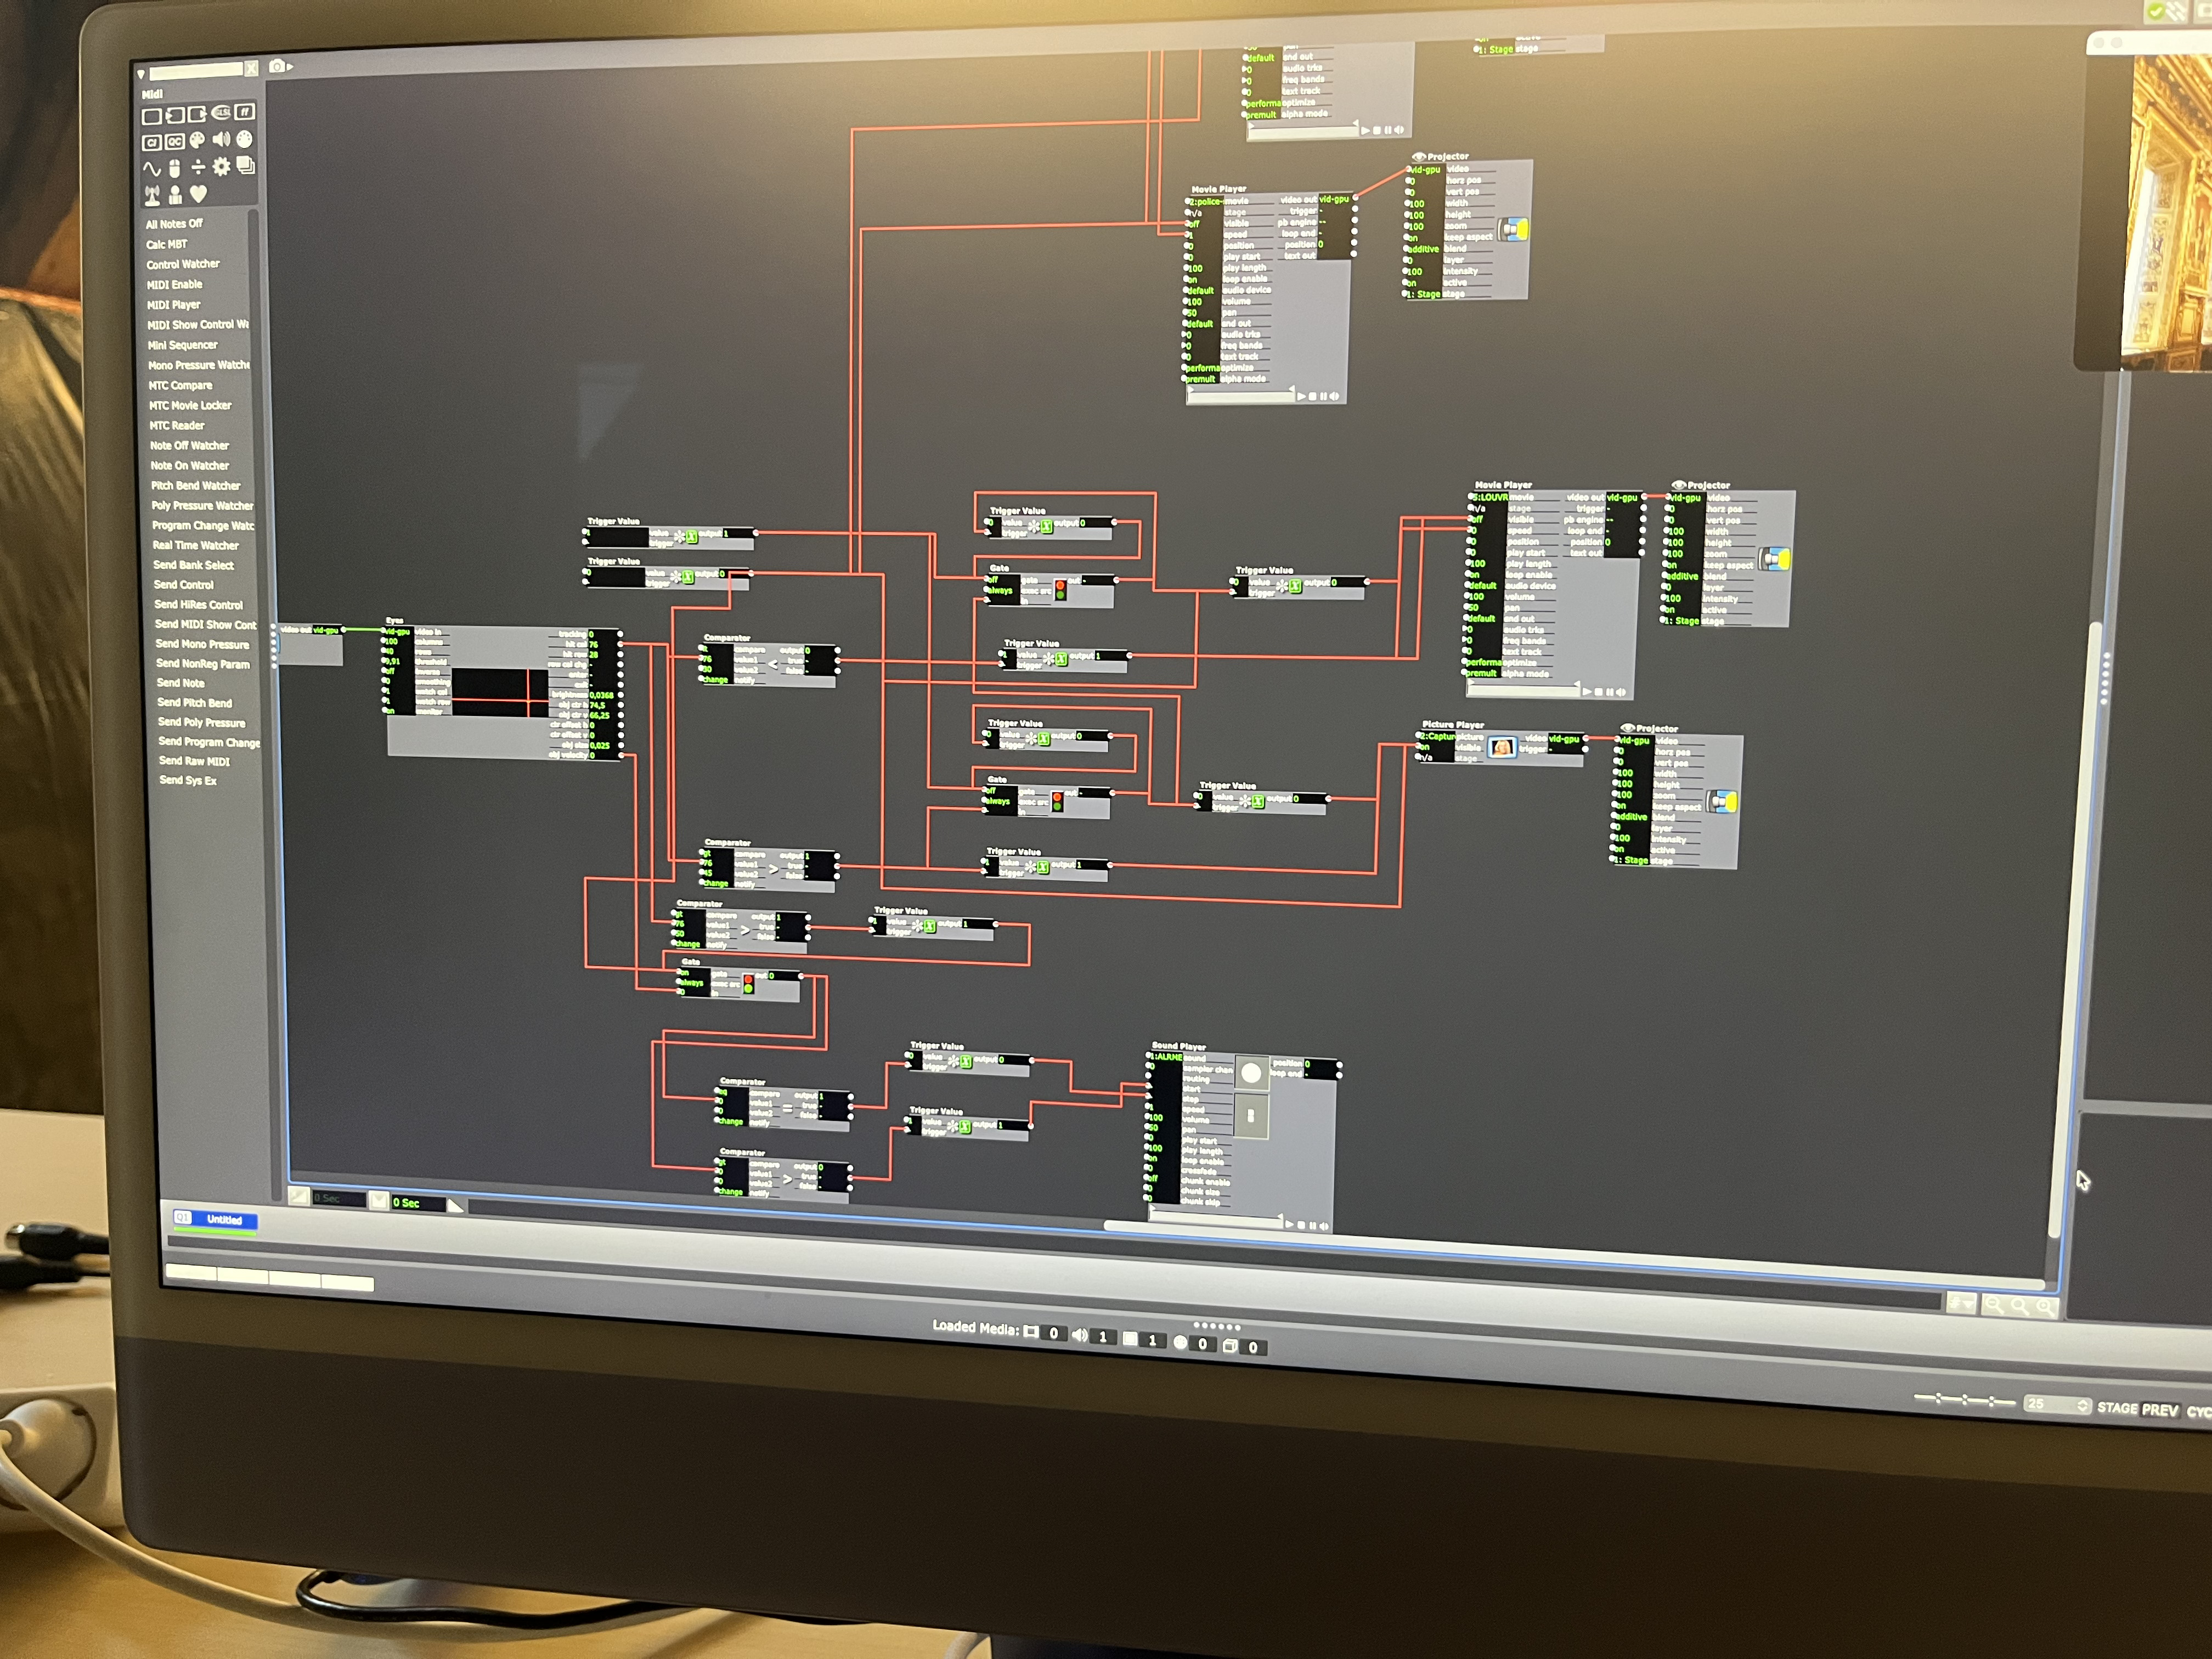Click the toolbox search clear X button
The height and width of the screenshot is (1659, 2212).
(251, 68)
